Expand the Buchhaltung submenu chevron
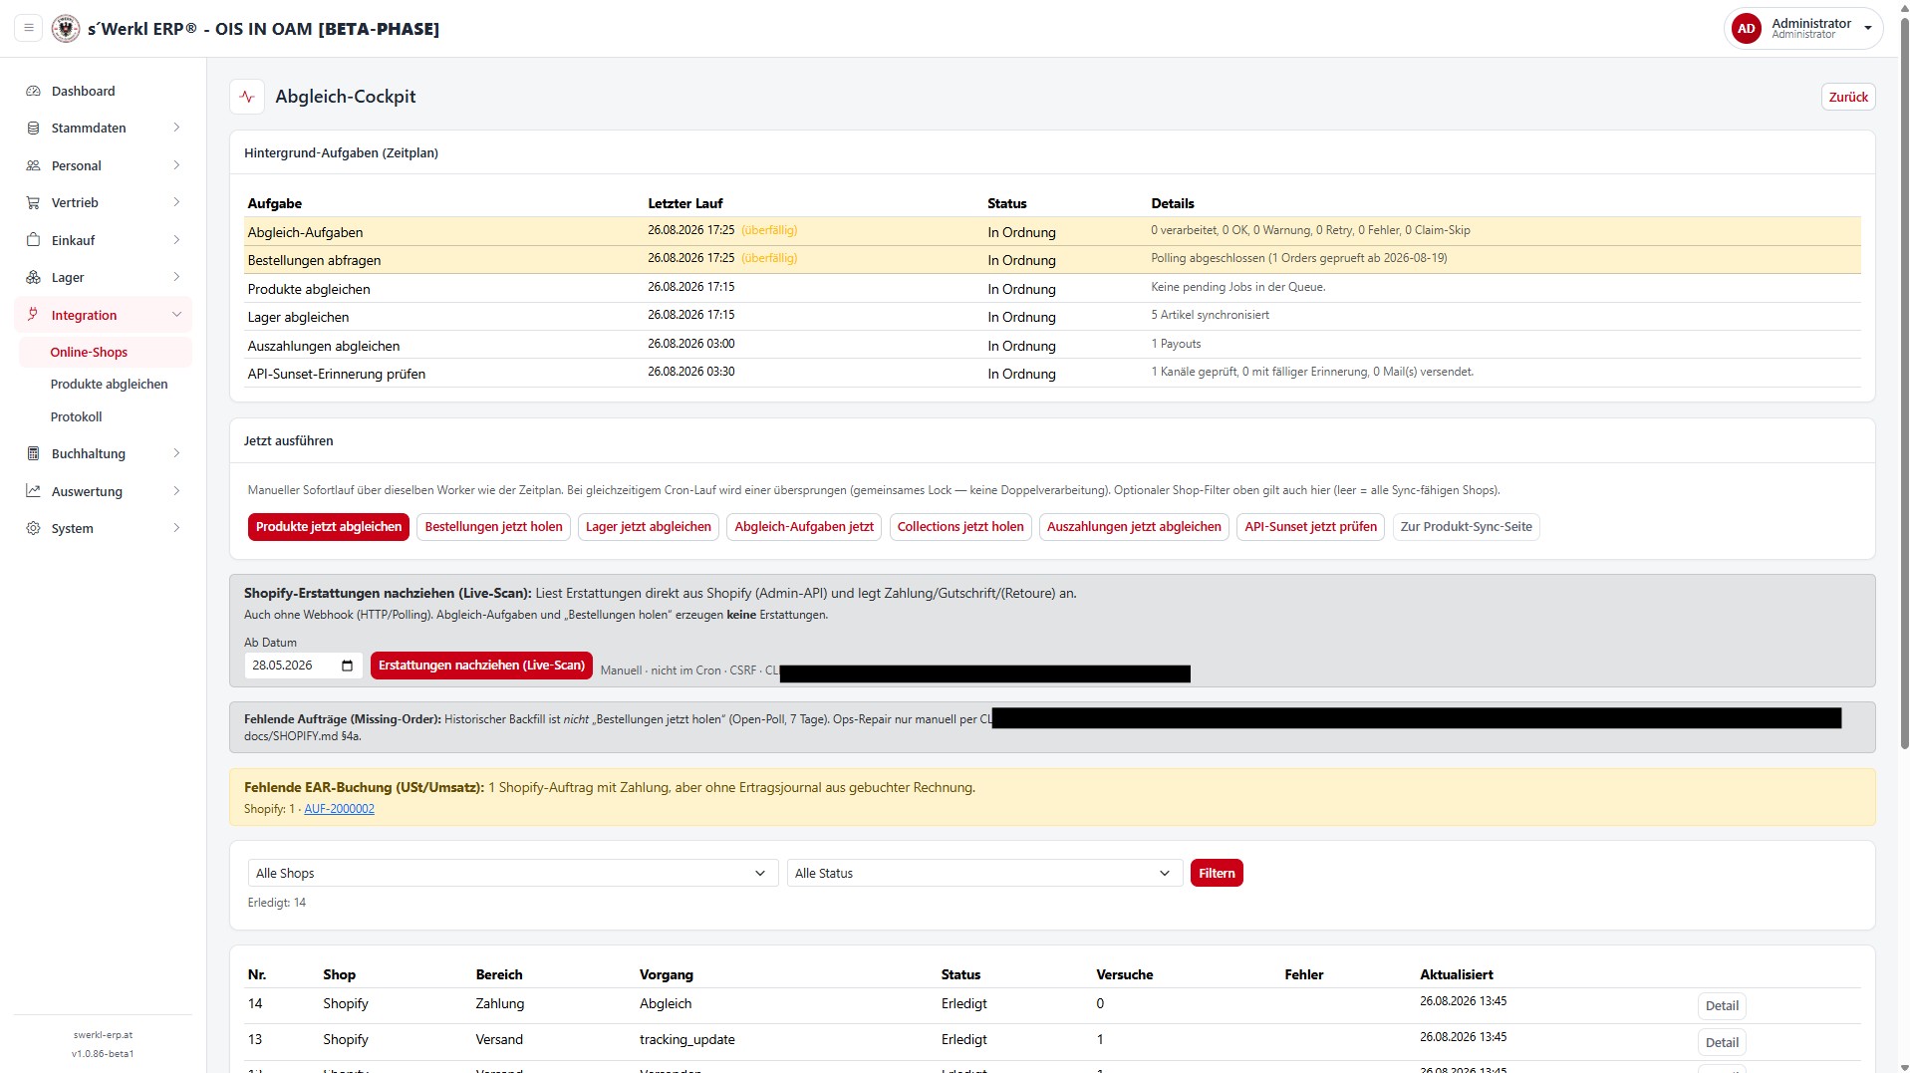 (176, 453)
